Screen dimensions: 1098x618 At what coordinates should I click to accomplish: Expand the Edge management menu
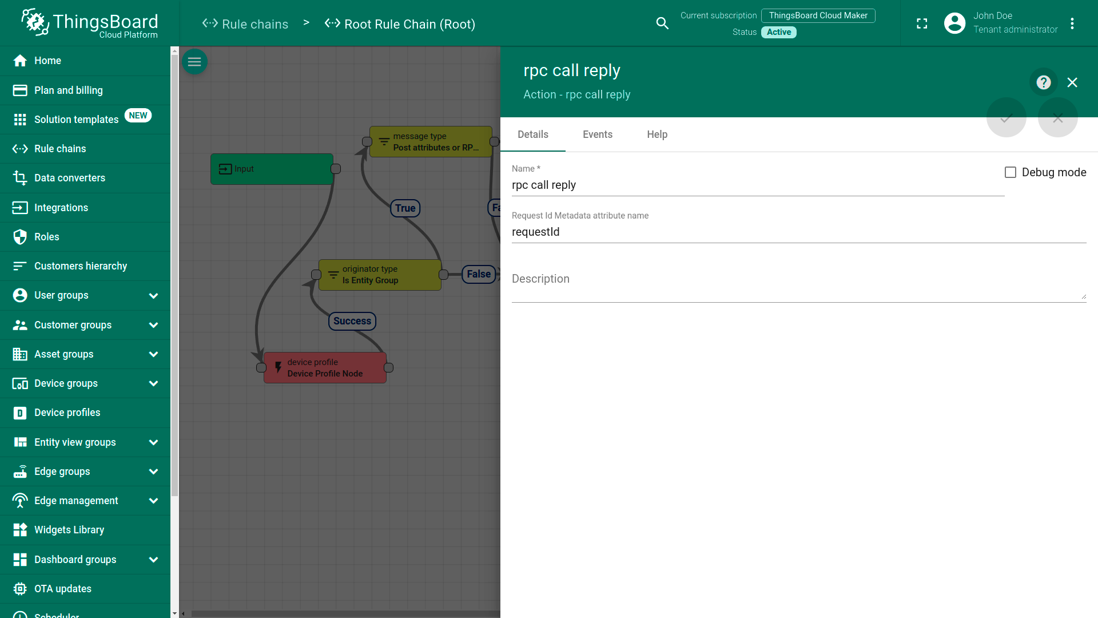tap(153, 501)
